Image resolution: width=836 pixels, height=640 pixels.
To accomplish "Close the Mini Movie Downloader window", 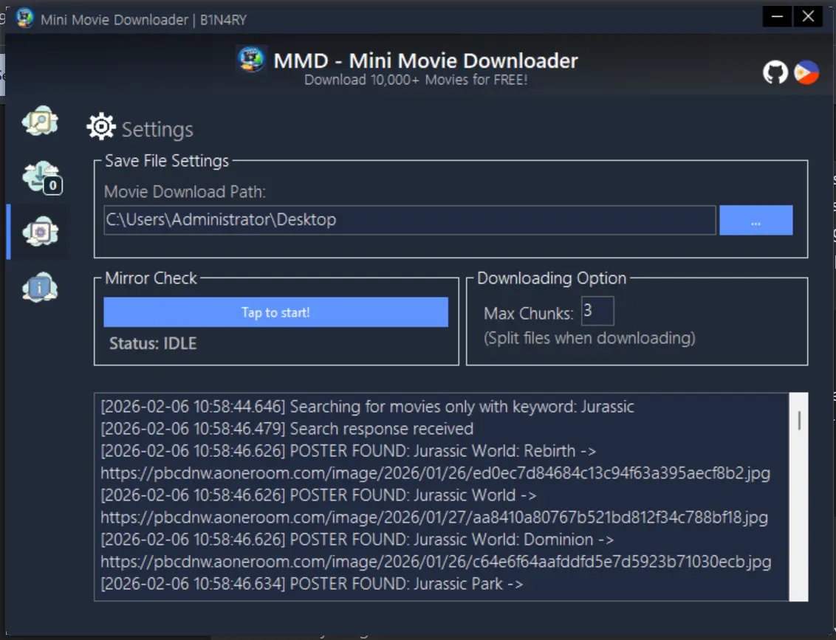I will (808, 16).
